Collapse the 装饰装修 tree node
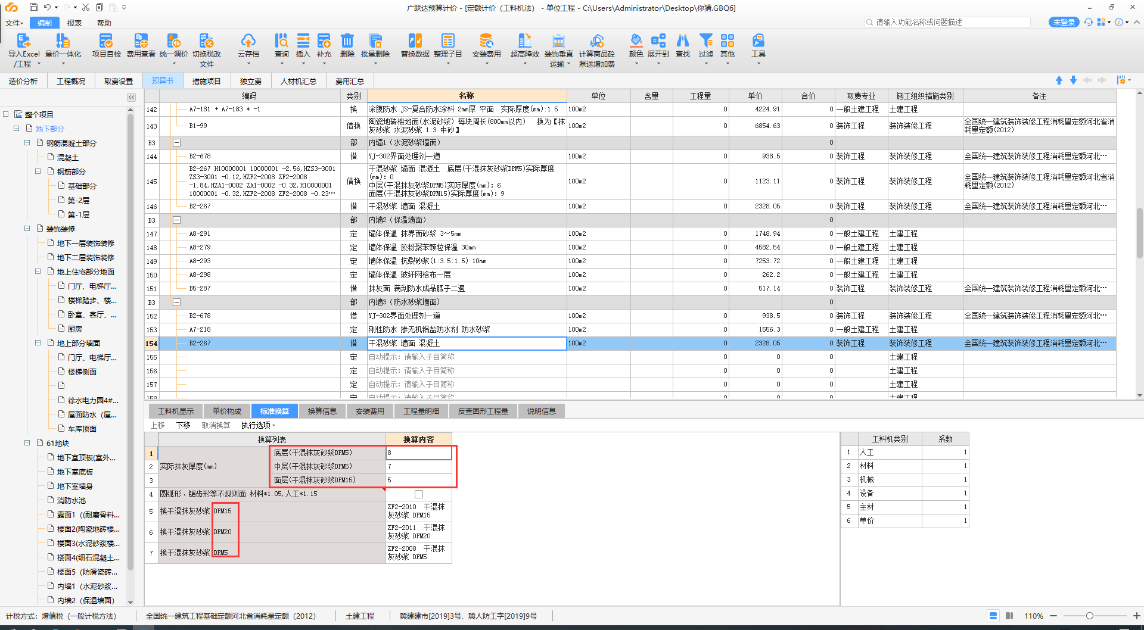Screen dimensions: 1144x630 point(27,229)
